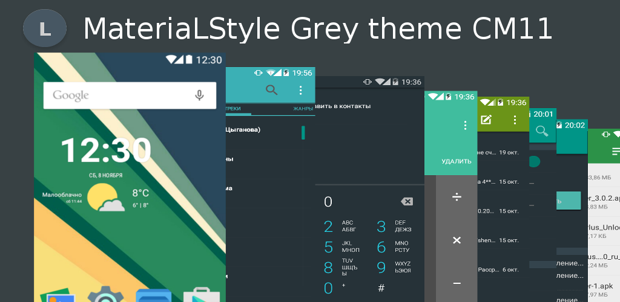Tap the compose message pencil icon

pyautogui.click(x=486, y=120)
